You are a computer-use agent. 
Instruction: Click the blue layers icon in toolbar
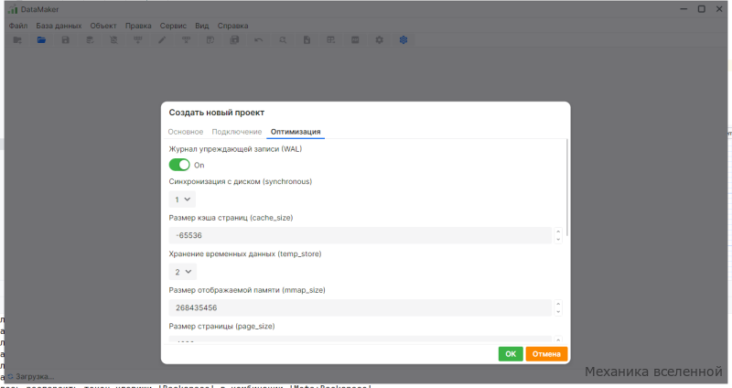pos(404,40)
